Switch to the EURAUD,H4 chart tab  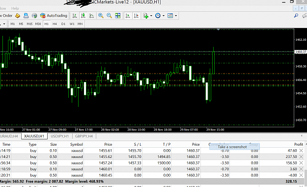coord(9,136)
